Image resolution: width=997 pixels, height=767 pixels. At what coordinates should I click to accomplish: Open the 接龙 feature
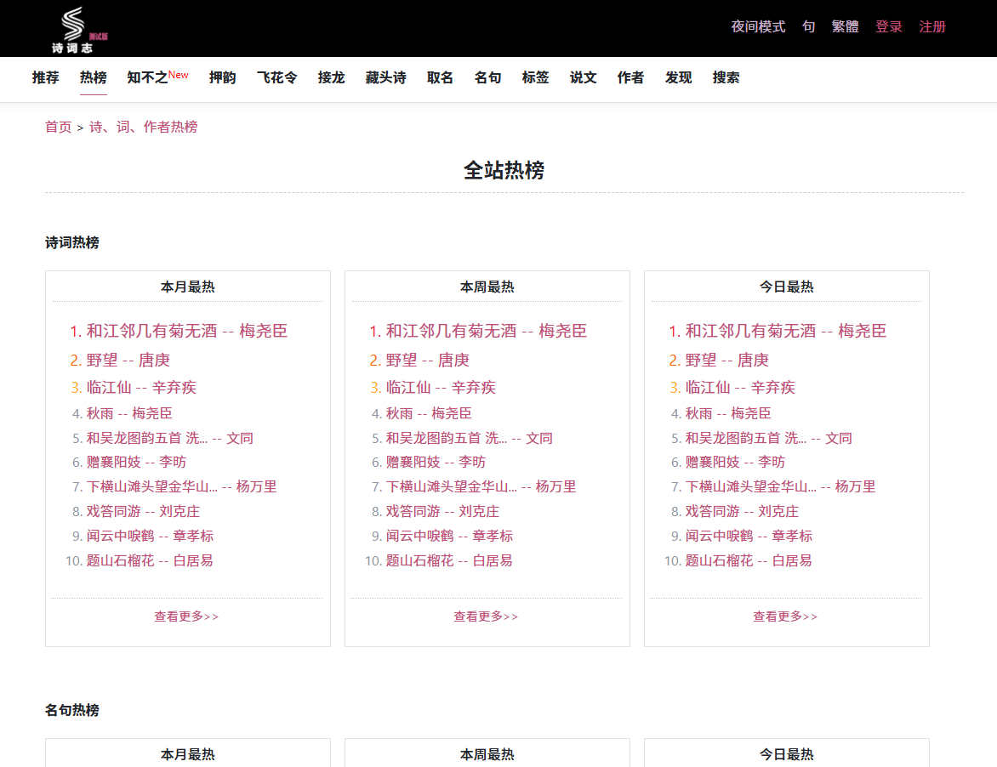click(x=331, y=77)
